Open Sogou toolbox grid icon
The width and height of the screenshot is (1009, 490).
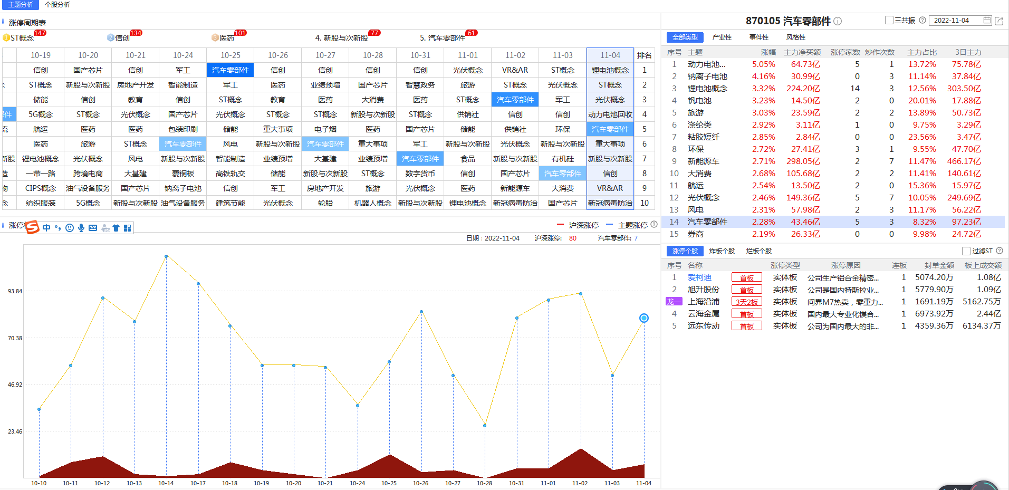tap(127, 228)
